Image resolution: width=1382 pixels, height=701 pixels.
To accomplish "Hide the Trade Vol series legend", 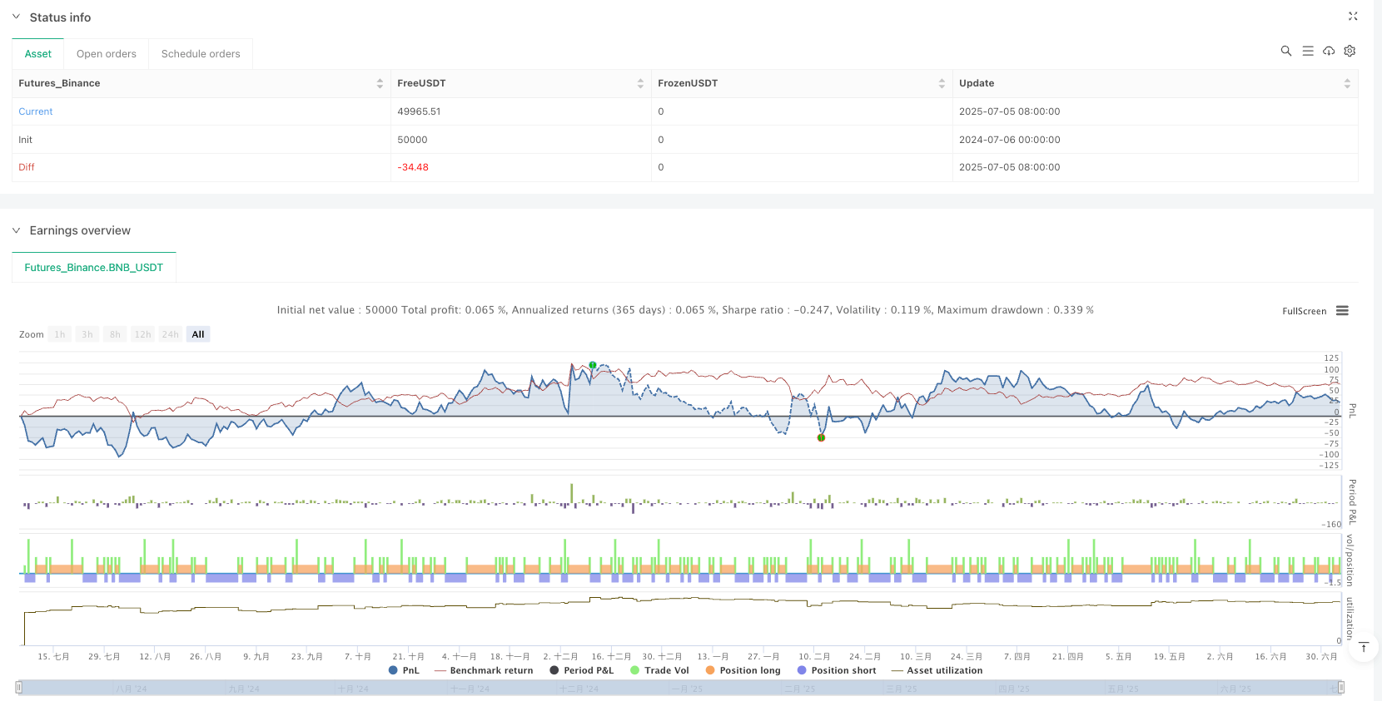I will tap(659, 670).
